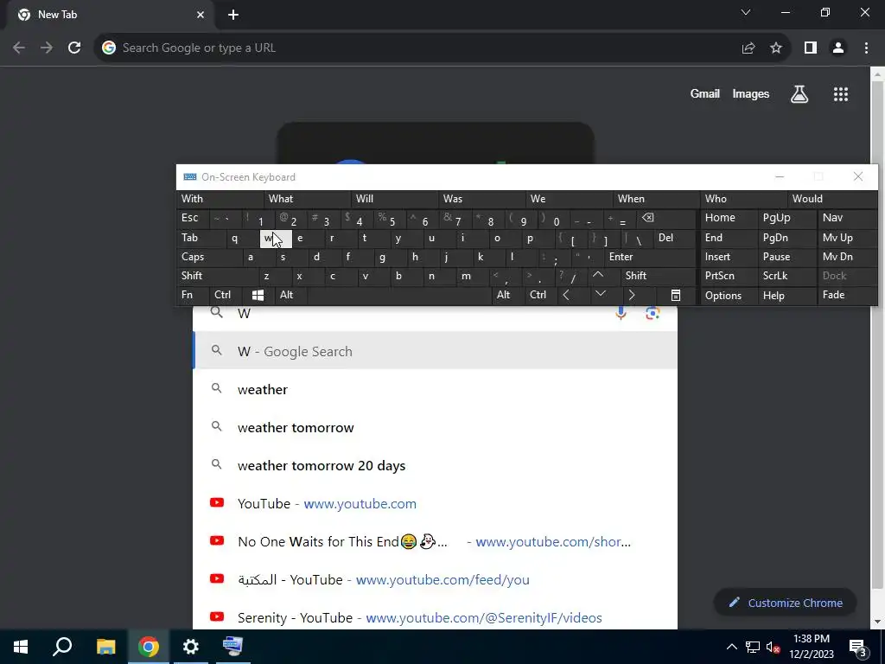This screenshot has height=664, width=885.
Task: Open Chrome tab search chevron
Action: coord(746,13)
